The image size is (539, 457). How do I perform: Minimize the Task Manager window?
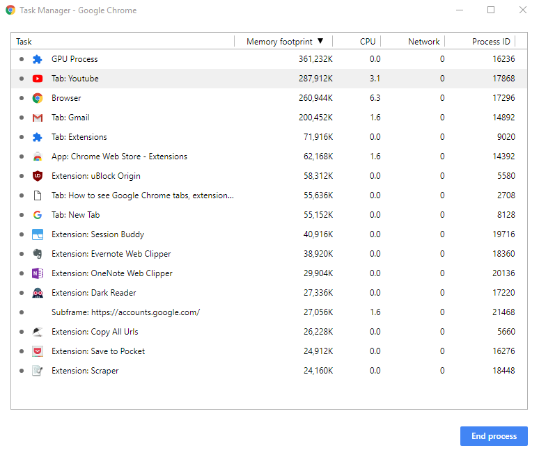[x=460, y=10]
